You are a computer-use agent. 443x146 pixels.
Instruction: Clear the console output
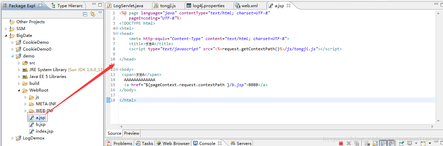[x=367, y=143]
